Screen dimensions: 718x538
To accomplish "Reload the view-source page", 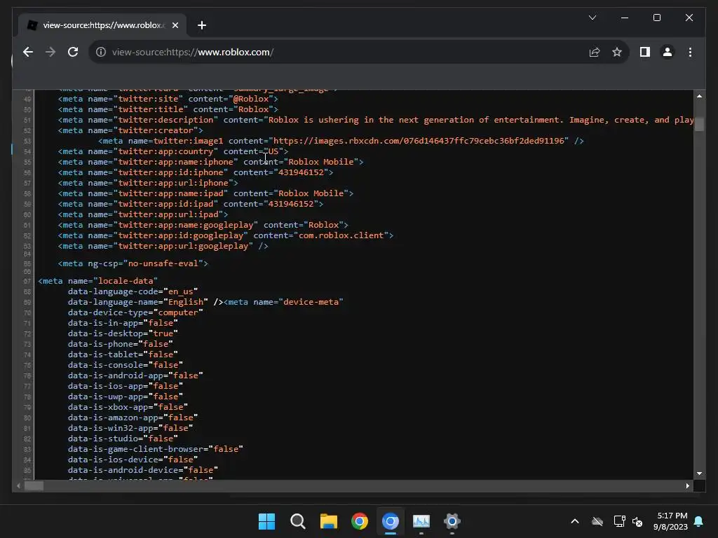I will 73,52.
